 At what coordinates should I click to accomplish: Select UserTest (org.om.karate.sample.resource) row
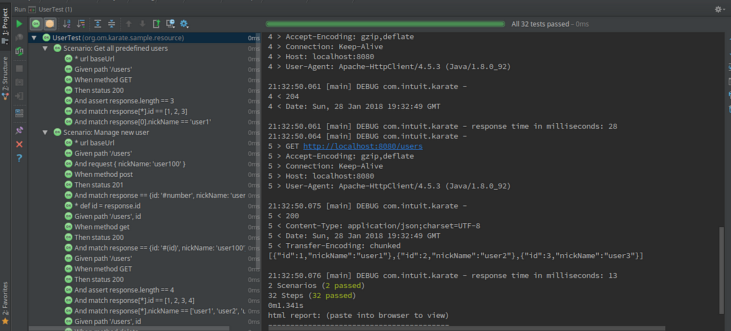click(x=146, y=38)
